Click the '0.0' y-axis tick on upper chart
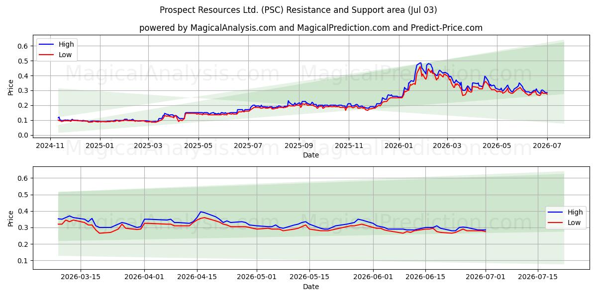This screenshot has width=597, height=298. 23,135
